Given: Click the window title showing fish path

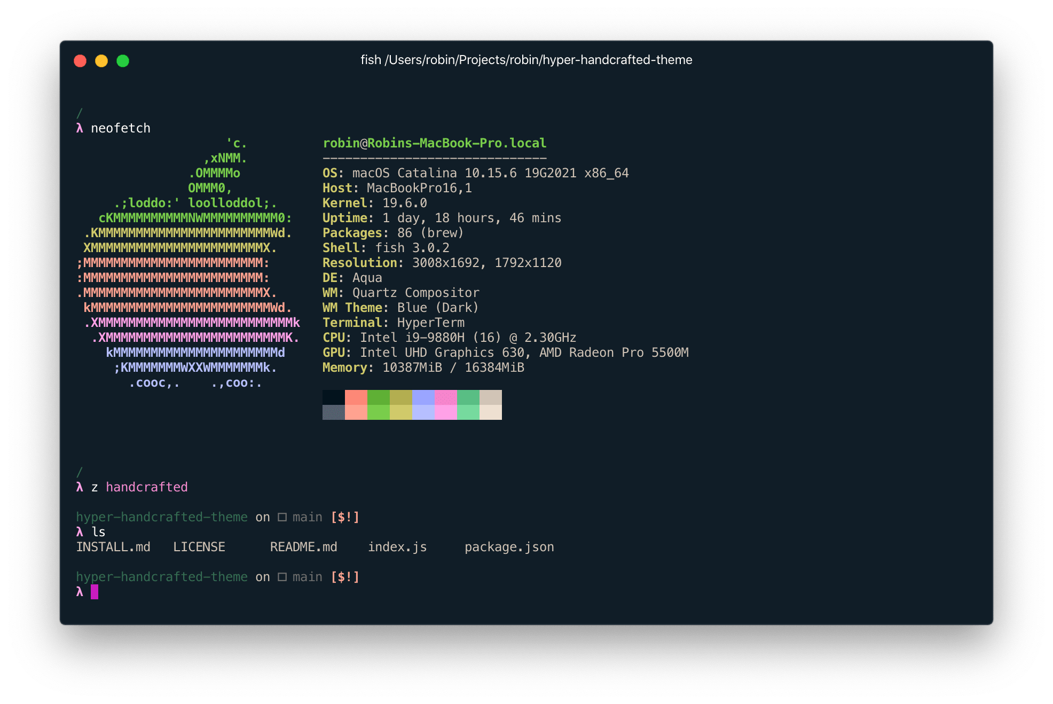Looking at the screenshot, I should point(526,60).
